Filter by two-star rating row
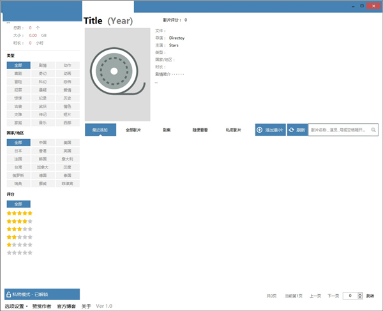Image resolution: width=383 pixels, height=311 pixels. click(19, 237)
